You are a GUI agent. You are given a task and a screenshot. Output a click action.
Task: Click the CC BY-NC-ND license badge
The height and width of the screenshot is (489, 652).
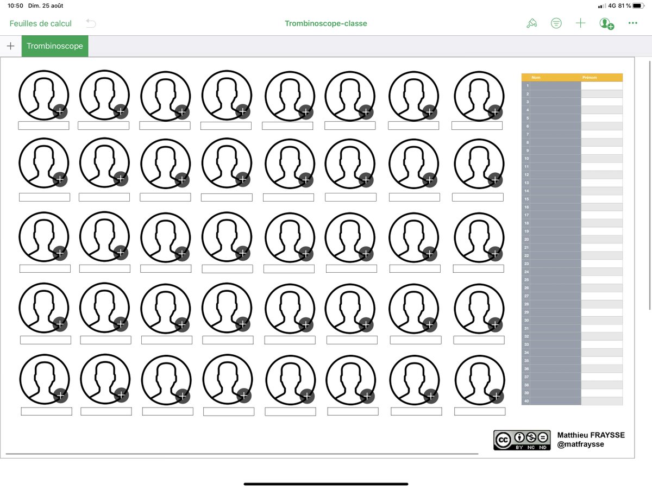[x=522, y=440]
